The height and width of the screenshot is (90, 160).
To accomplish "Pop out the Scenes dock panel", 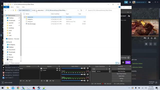I will coord(38,66).
